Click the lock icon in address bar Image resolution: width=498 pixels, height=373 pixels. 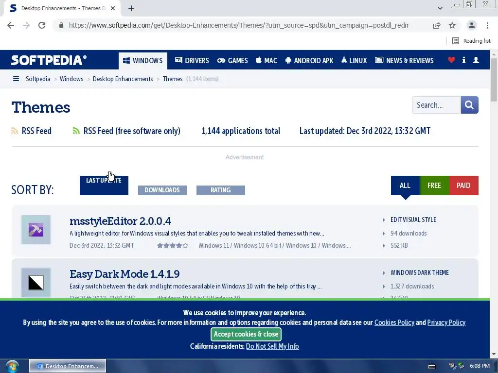click(x=61, y=25)
